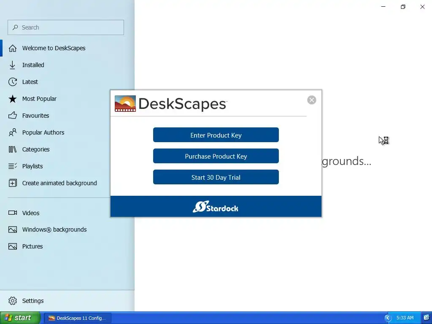Start the 30 Day Trial
Image resolution: width=432 pixels, height=324 pixels.
point(216,177)
